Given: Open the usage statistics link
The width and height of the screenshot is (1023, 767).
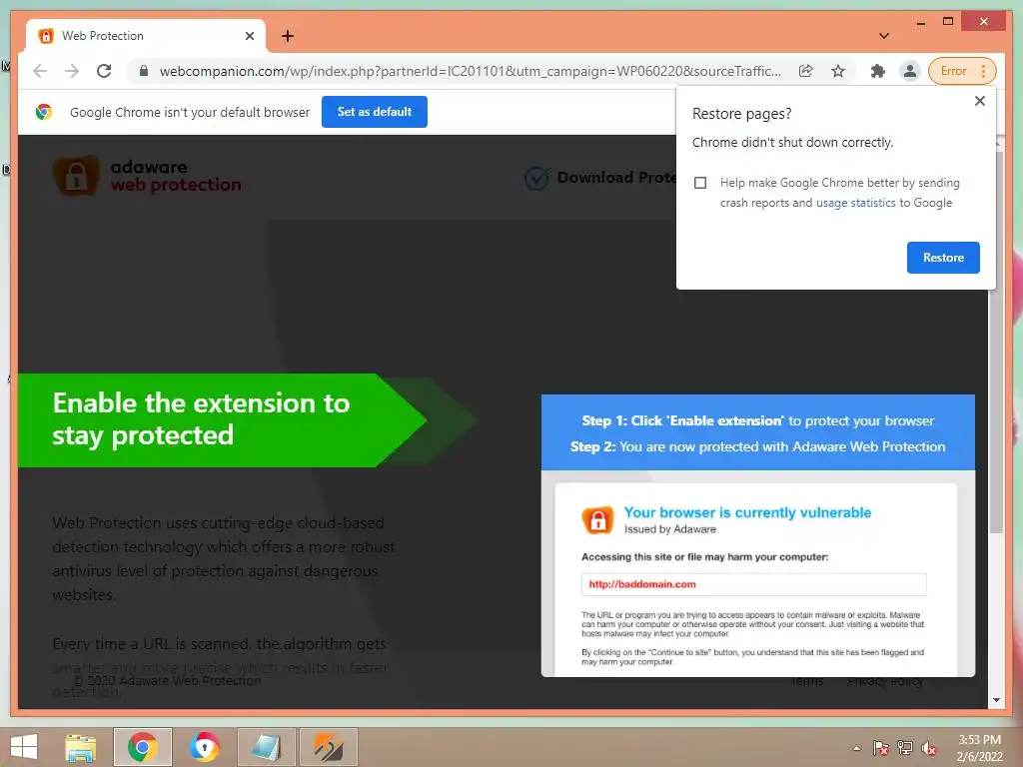Looking at the screenshot, I should 855,203.
